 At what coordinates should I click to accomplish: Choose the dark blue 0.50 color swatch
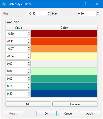click(x=64, y=93)
